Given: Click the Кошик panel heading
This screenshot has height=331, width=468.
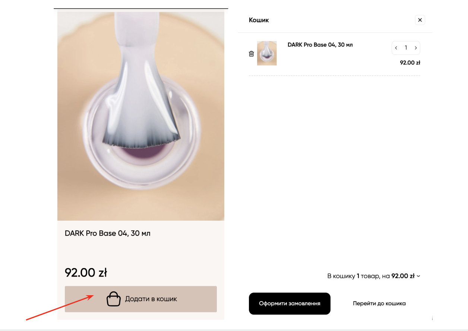Looking at the screenshot, I should 259,20.
